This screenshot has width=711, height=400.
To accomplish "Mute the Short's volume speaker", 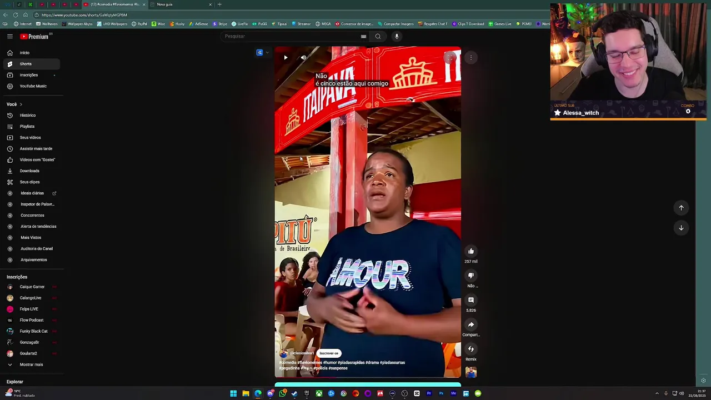I will pos(303,57).
